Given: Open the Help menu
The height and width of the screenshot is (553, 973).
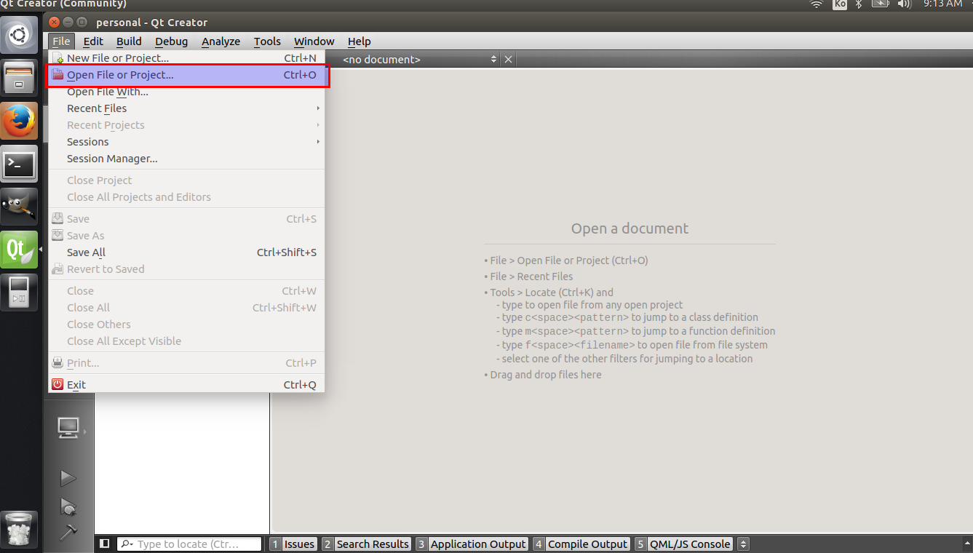Looking at the screenshot, I should point(359,41).
